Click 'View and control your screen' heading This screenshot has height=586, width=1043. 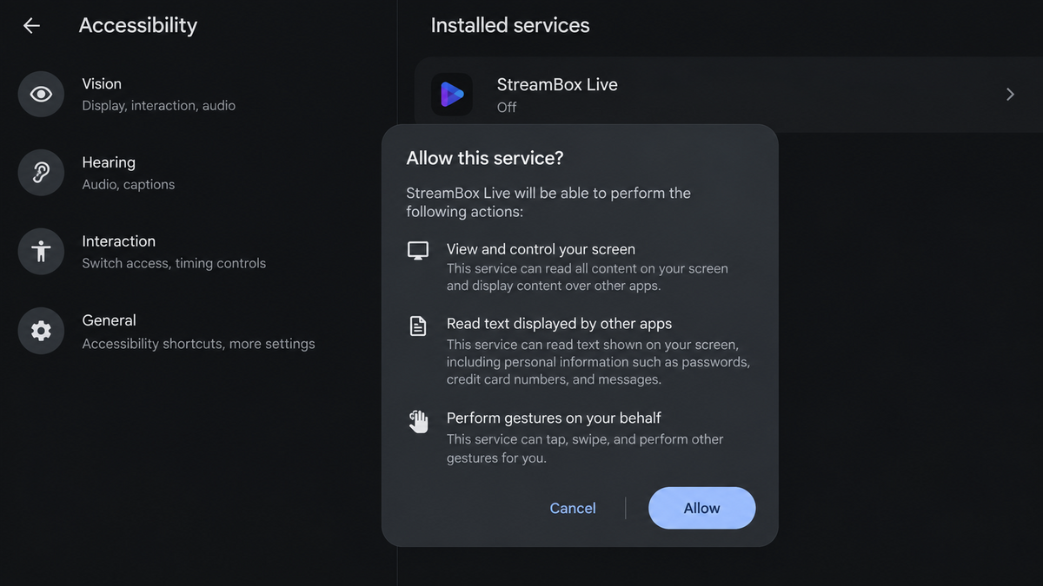click(541, 249)
